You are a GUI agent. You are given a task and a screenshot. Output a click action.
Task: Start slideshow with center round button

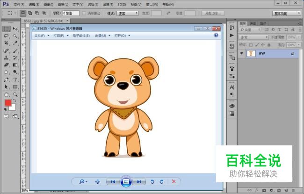126,181
